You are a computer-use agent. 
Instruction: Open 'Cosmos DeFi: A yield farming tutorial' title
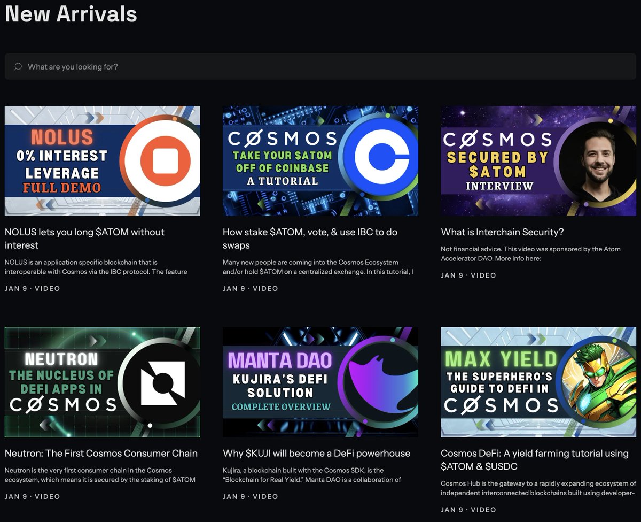pyautogui.click(x=535, y=460)
